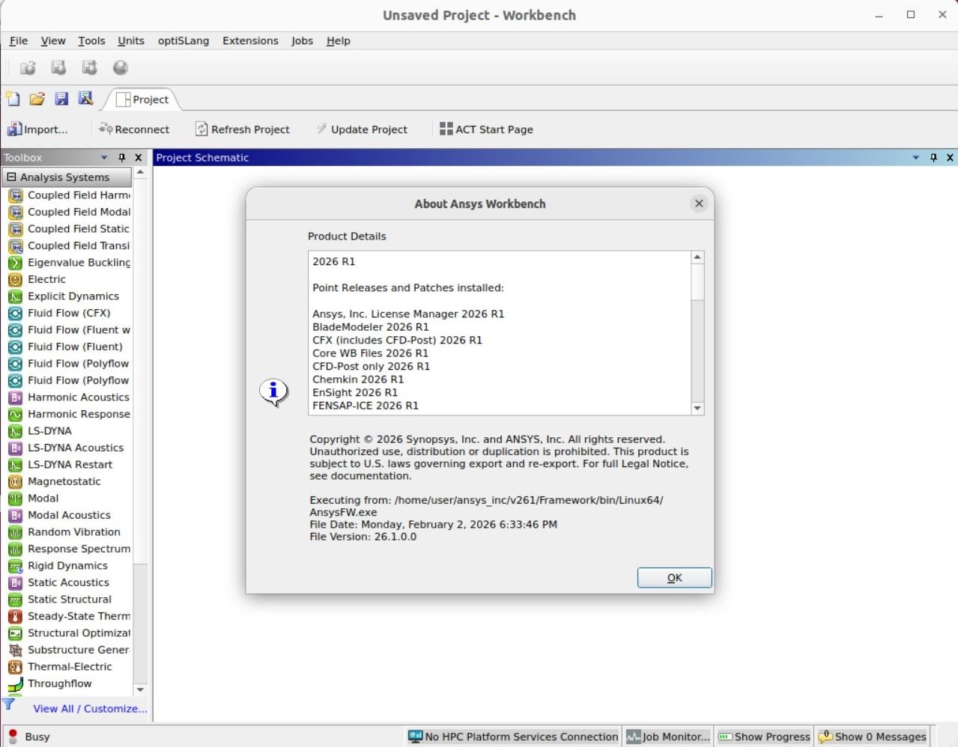Select the Harmonic Response icon

(x=15, y=414)
